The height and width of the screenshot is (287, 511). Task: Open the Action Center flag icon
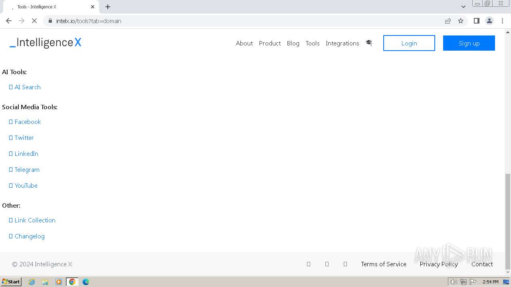tap(473, 282)
